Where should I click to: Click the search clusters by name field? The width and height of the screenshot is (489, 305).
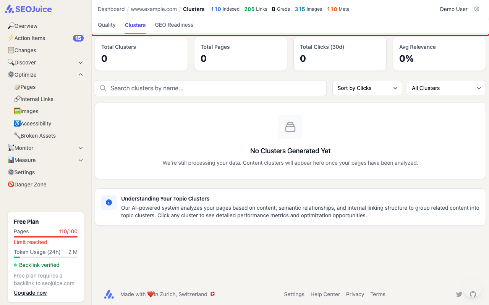click(210, 88)
